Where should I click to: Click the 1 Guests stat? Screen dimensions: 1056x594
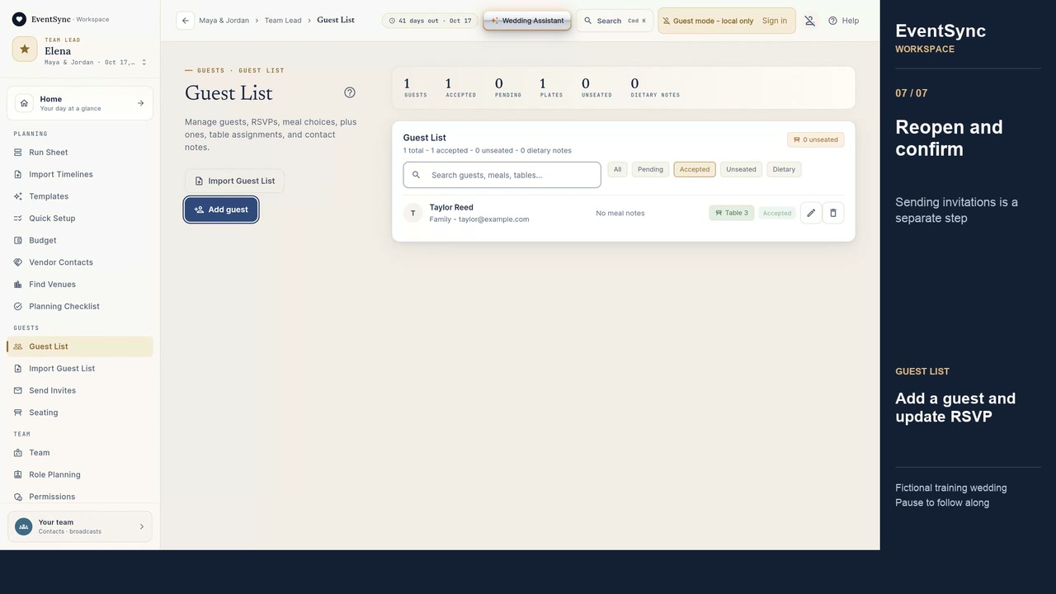click(x=415, y=87)
